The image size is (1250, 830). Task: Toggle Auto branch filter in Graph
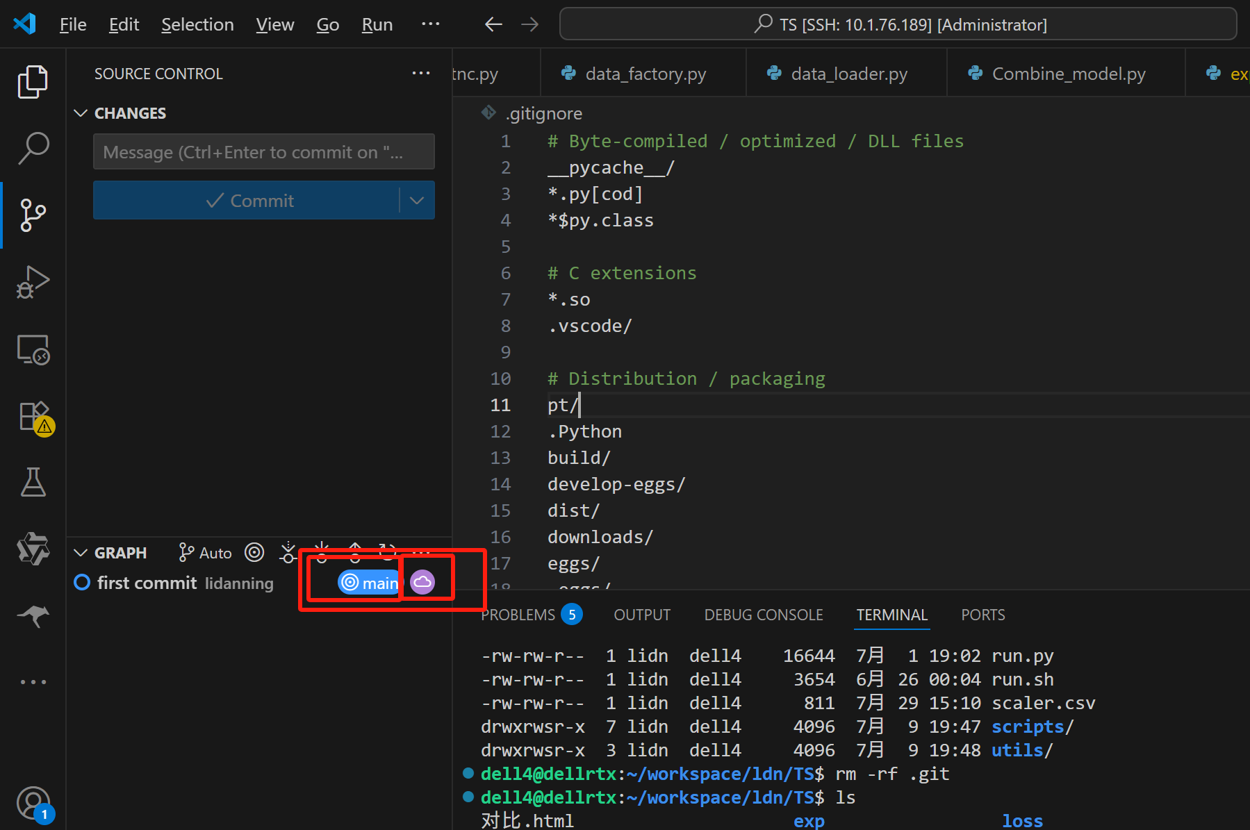[205, 553]
